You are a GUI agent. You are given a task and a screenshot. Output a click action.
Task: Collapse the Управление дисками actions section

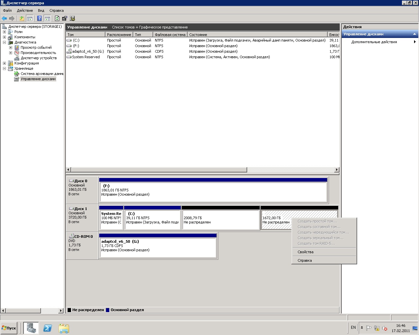point(414,34)
